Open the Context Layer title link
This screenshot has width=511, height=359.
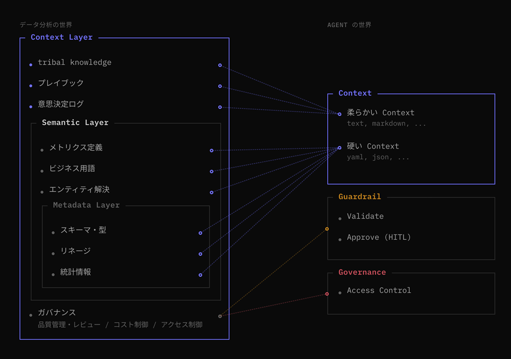(61, 37)
